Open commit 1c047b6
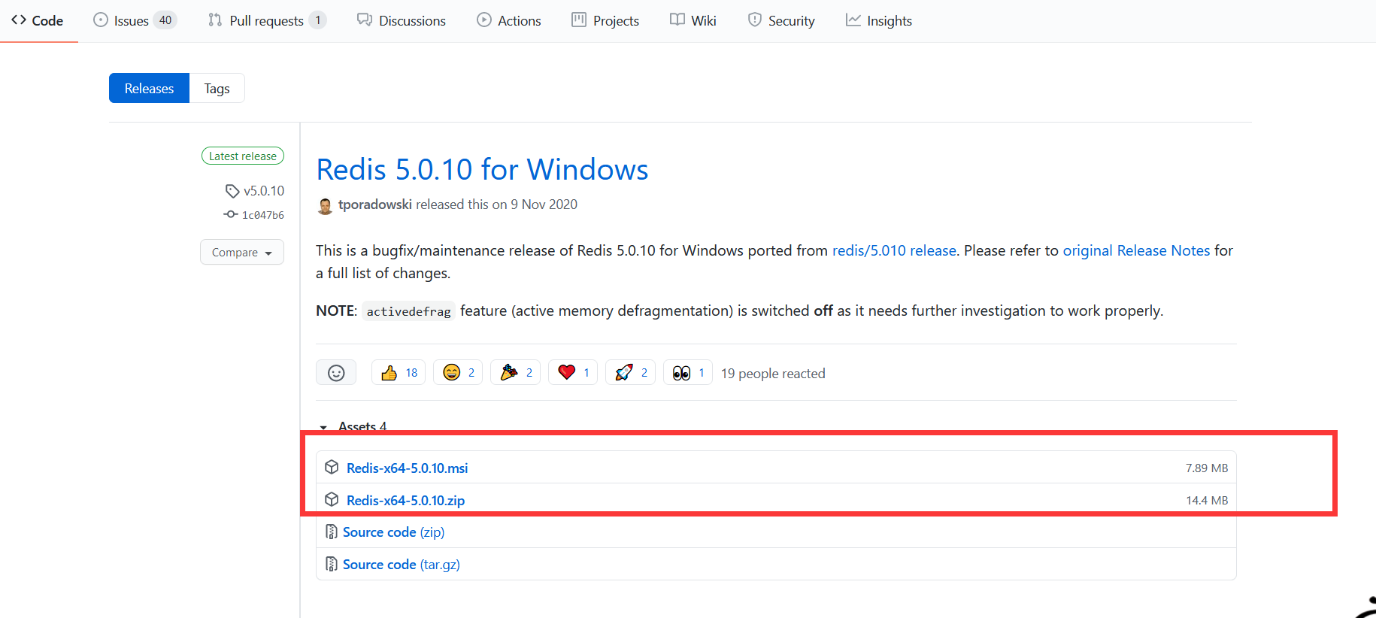The height and width of the screenshot is (618, 1376). click(263, 215)
